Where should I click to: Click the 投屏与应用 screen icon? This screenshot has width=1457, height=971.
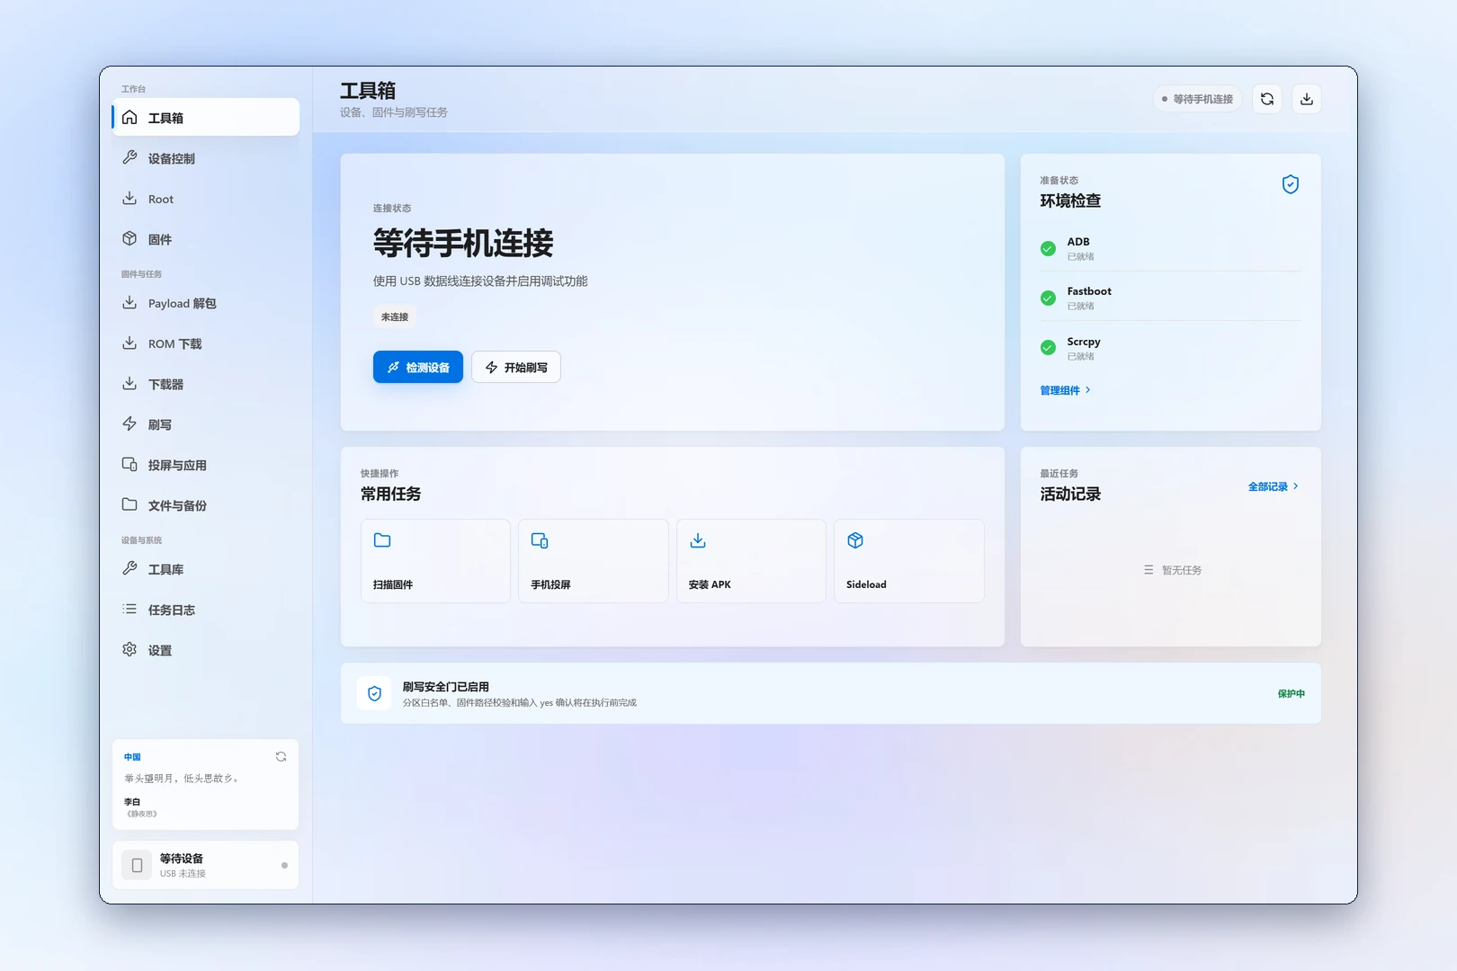tap(130, 465)
